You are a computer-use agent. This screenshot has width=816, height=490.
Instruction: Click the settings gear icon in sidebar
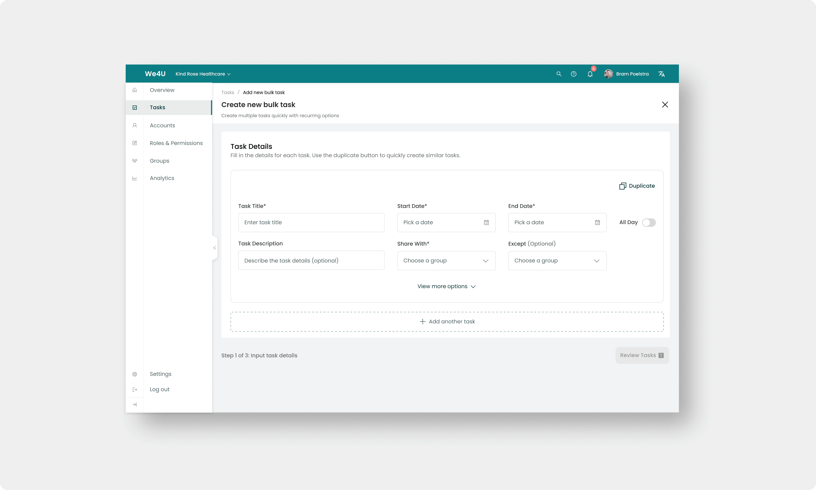pyautogui.click(x=135, y=374)
